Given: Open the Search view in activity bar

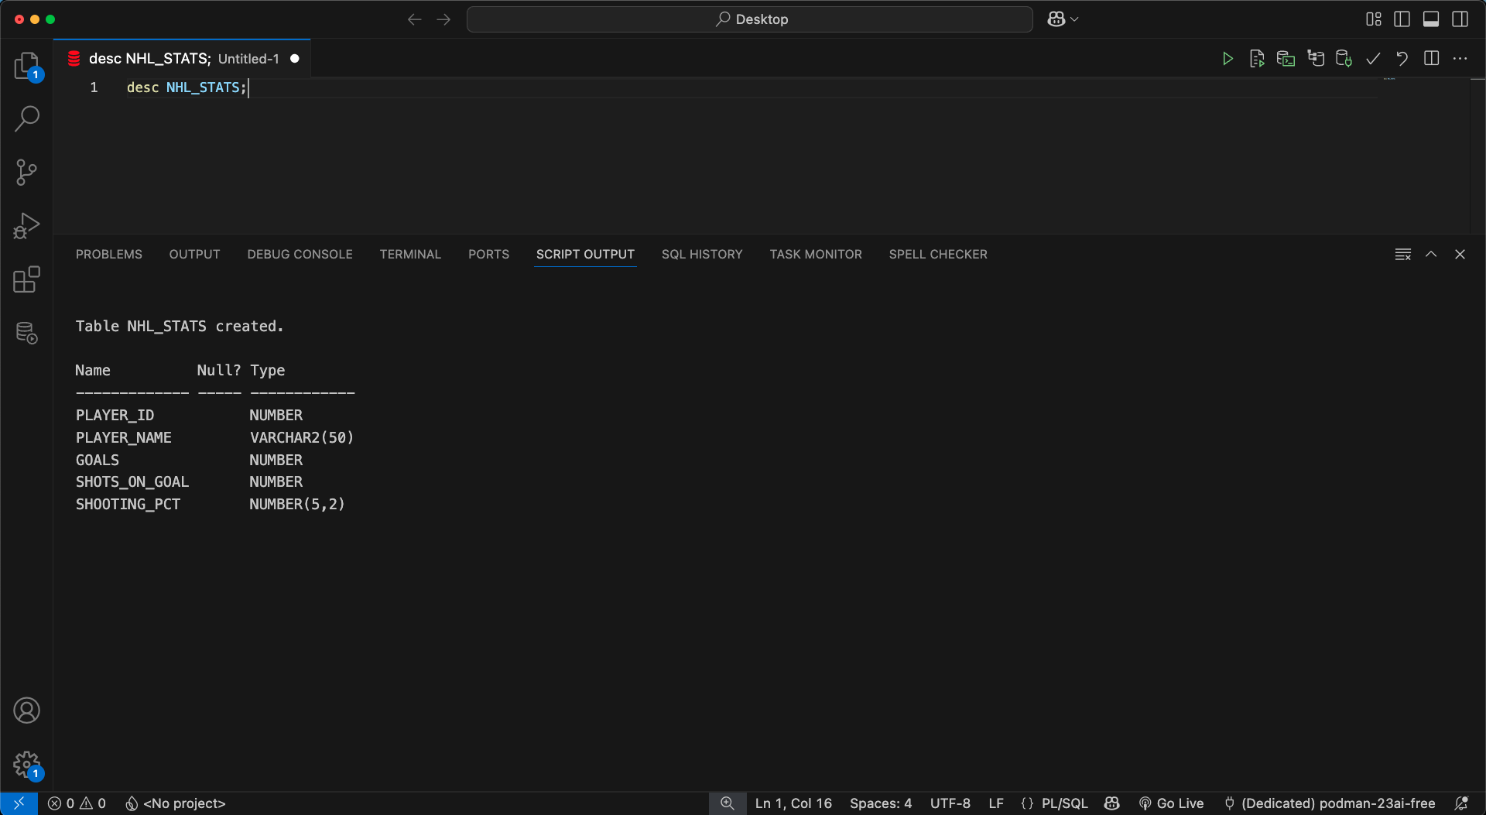Looking at the screenshot, I should (27, 118).
